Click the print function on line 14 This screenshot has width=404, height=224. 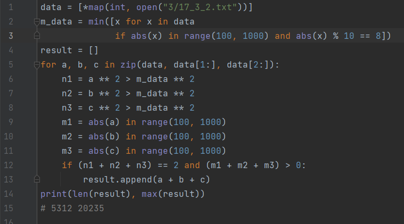click(x=54, y=194)
